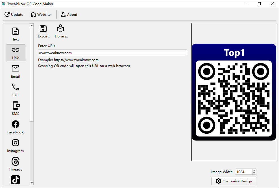Select the Threads QR code type
Viewport: 279px width, 188px height.
point(15,164)
